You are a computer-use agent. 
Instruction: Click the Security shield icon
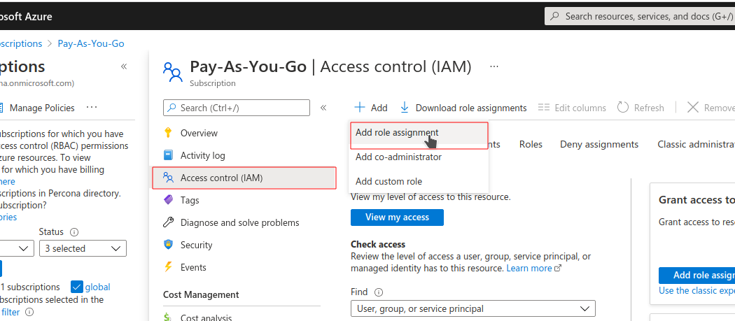pos(168,245)
